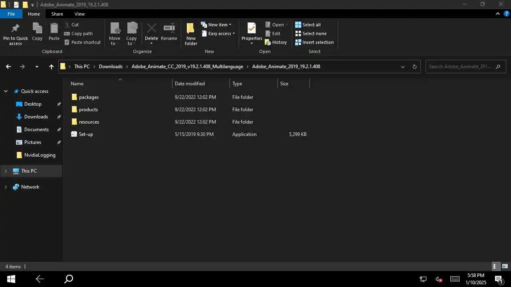This screenshot has height=287, width=511.
Task: Click the blue Help question mark icon
Action: pyautogui.click(x=506, y=14)
